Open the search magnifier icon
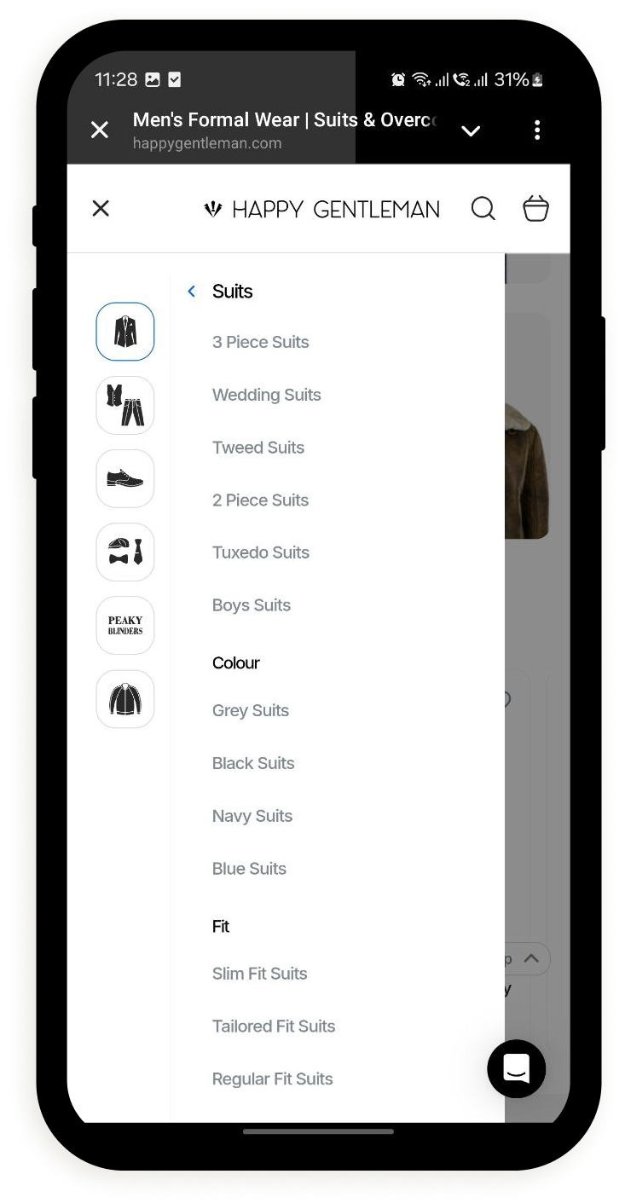 point(483,209)
